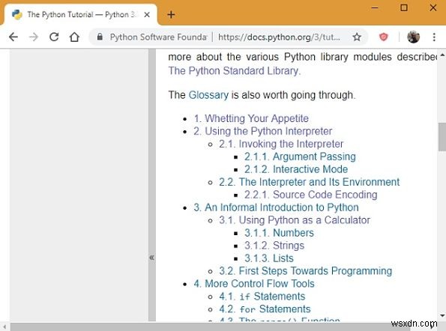Open the Glossary link

click(208, 95)
